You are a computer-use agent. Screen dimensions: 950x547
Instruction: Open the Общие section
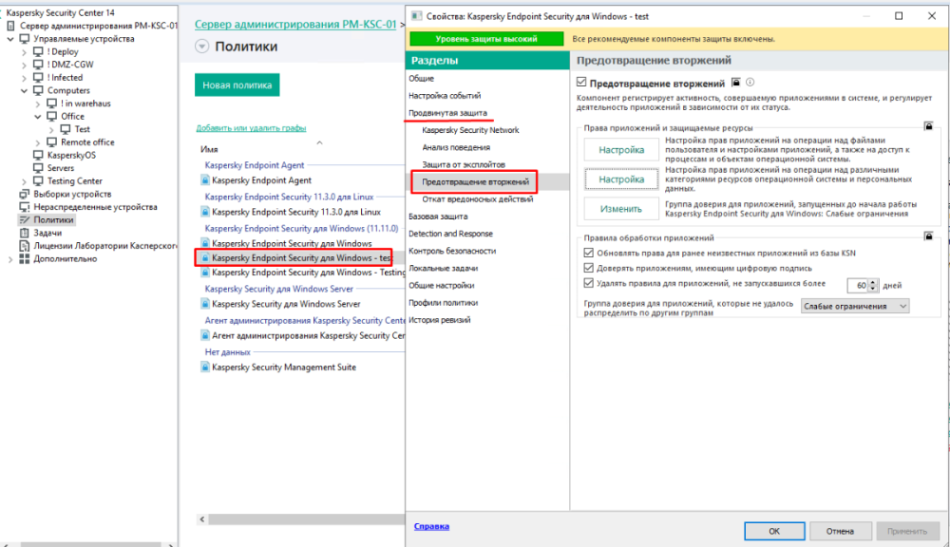pyautogui.click(x=421, y=78)
